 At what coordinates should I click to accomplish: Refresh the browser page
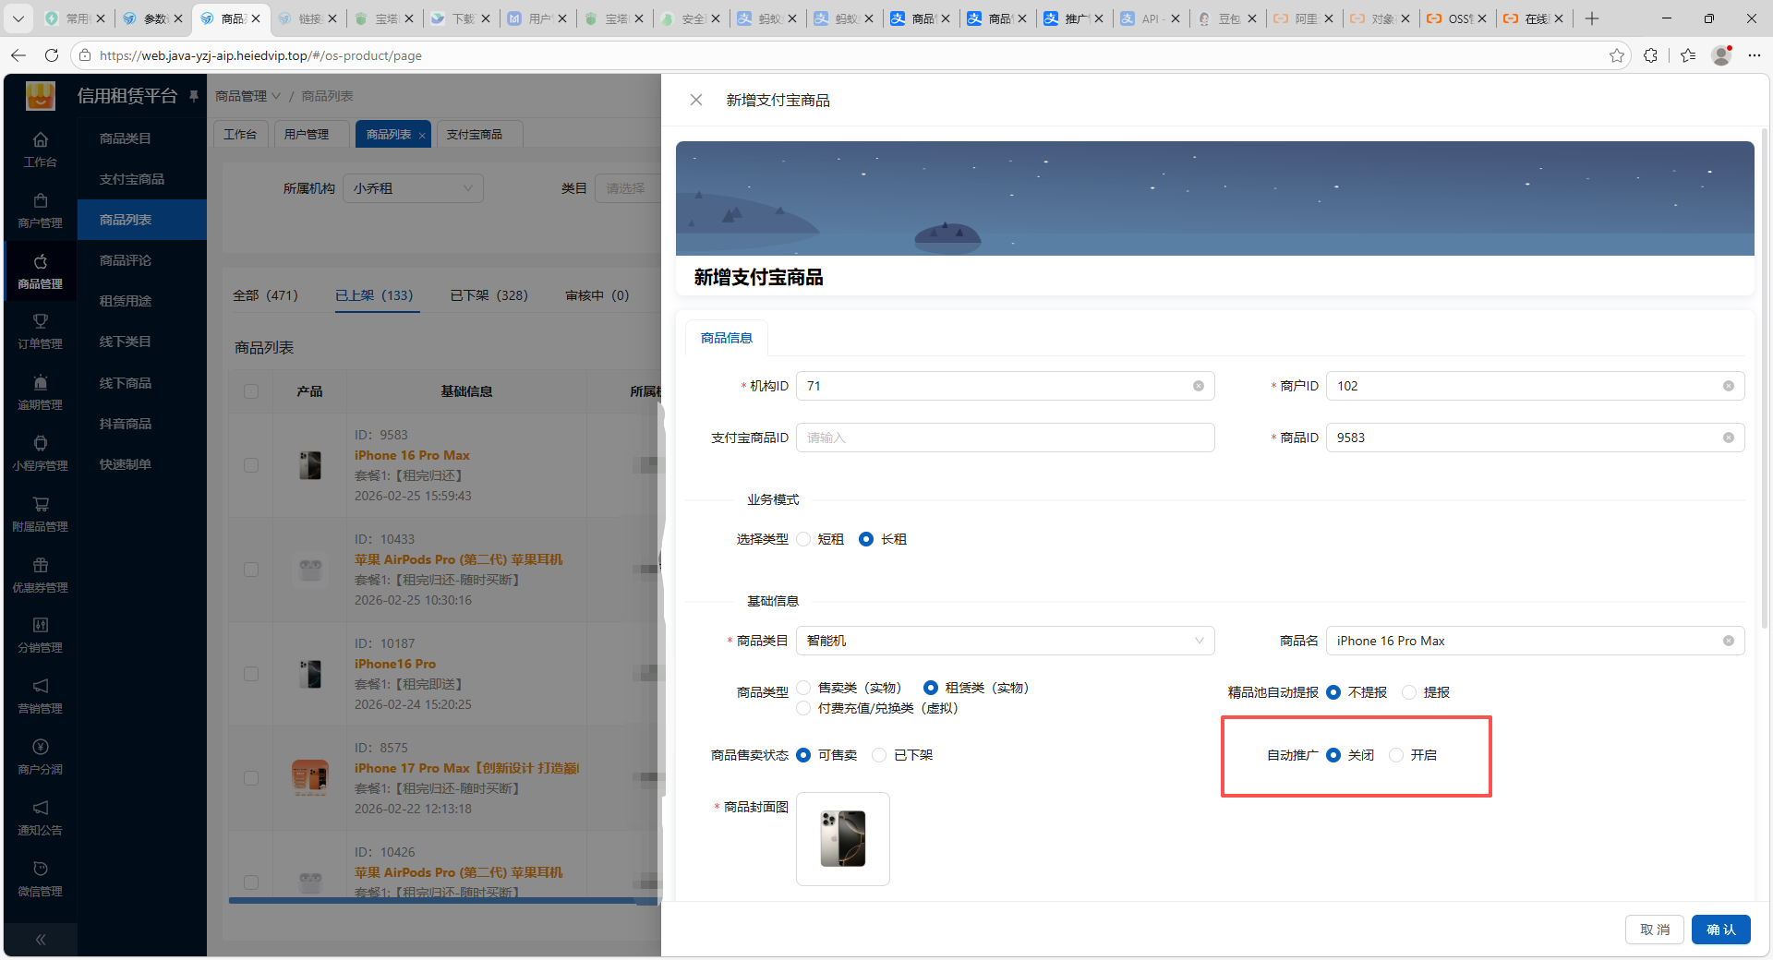(x=52, y=55)
